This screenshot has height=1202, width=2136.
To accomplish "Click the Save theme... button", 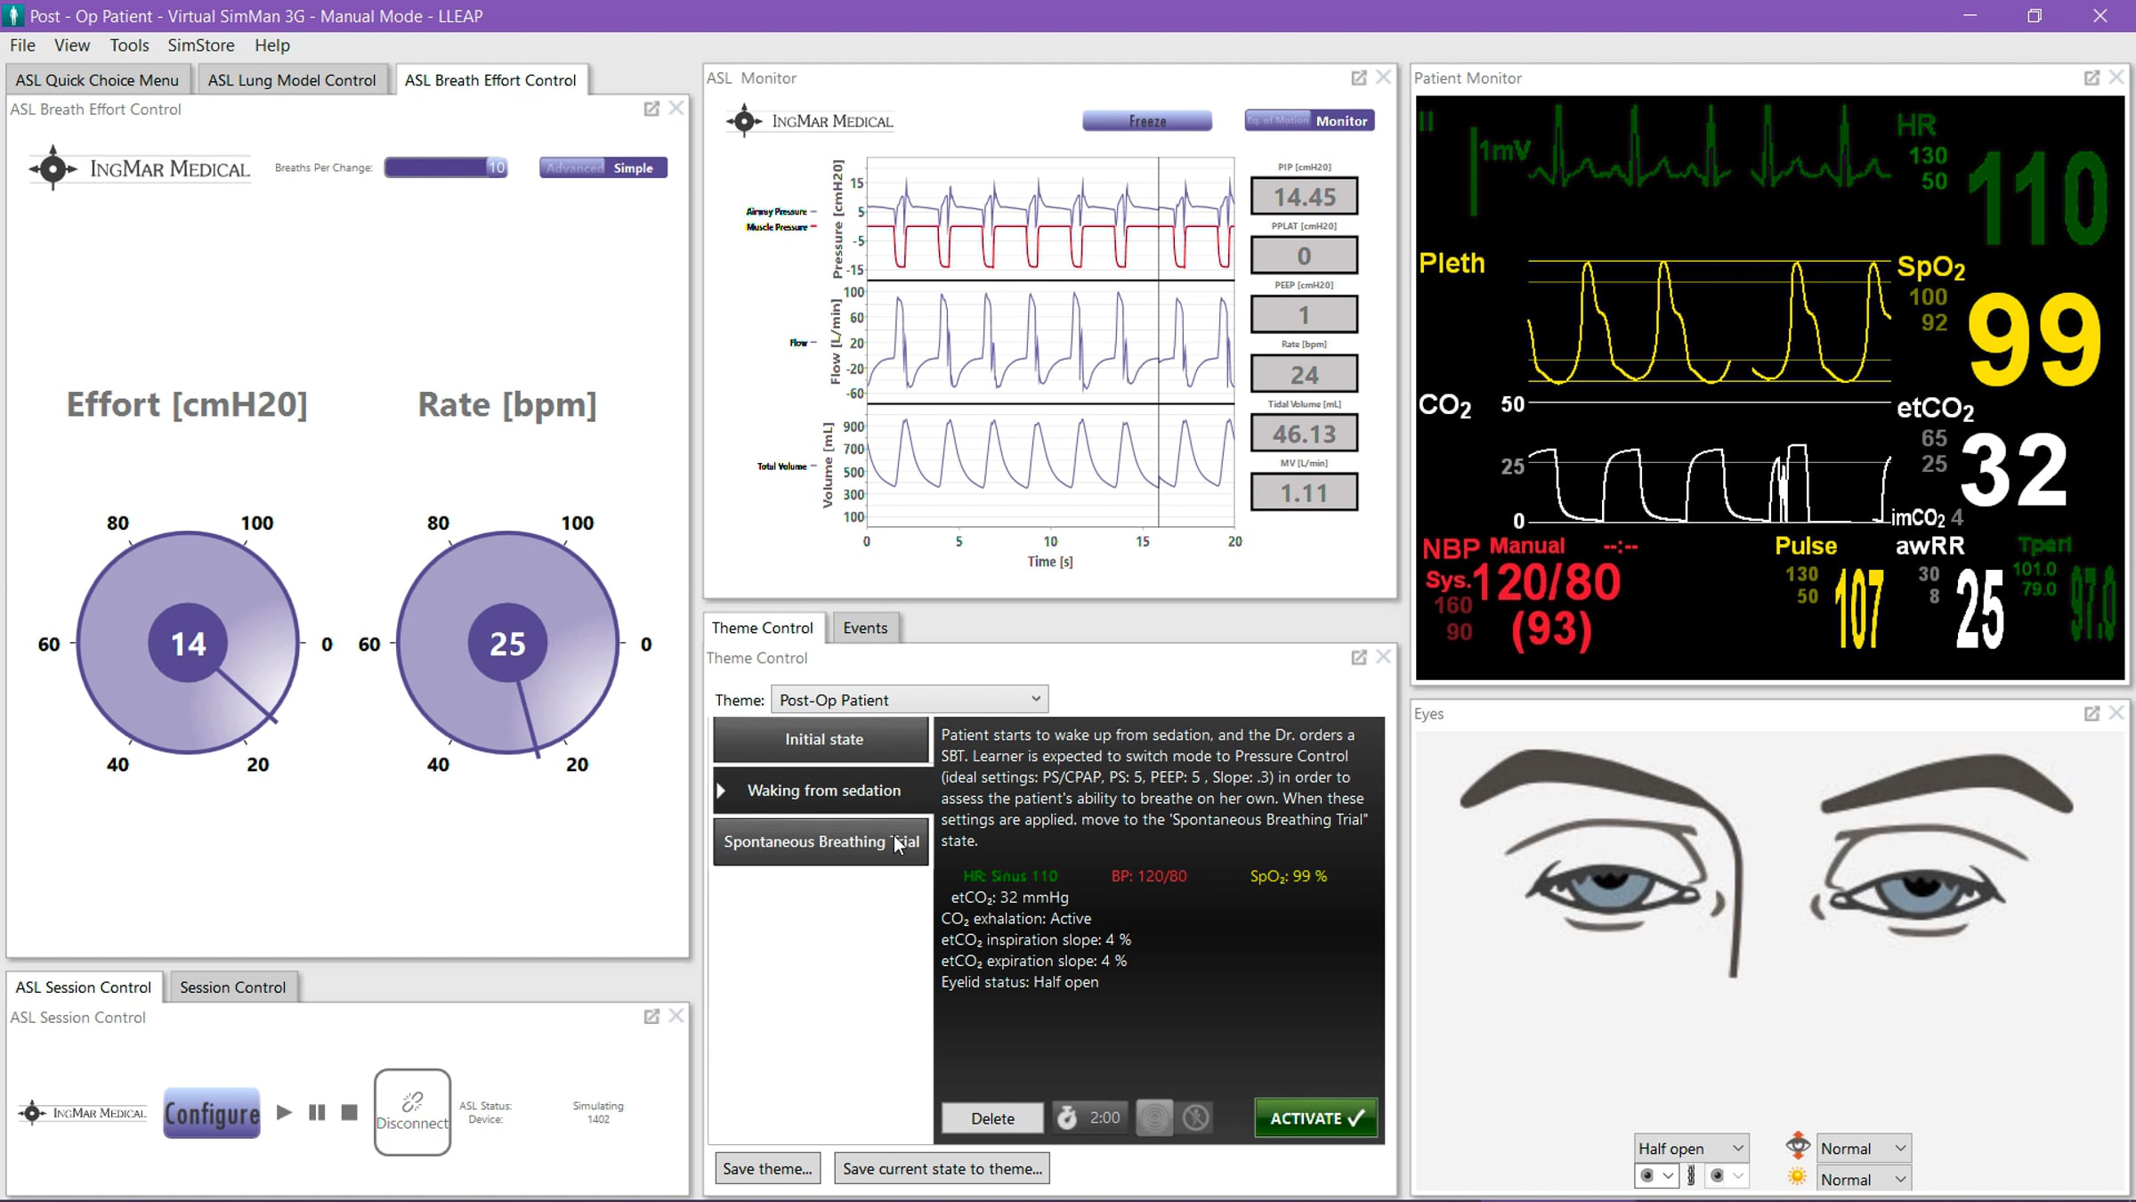I will pos(767,1168).
